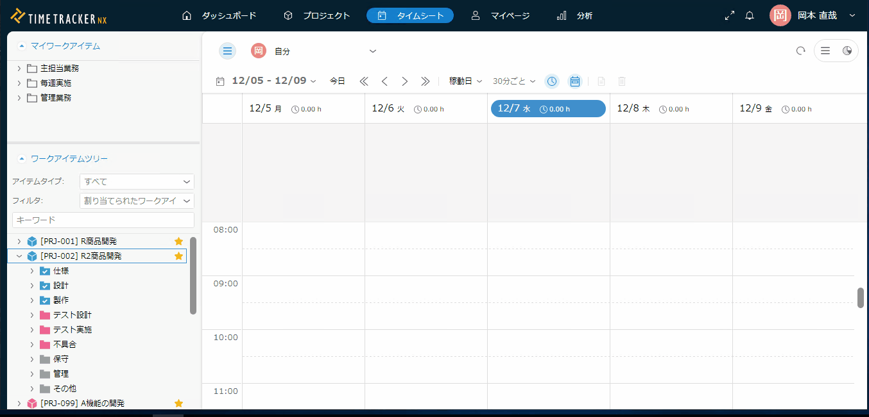The image size is (869, 417).
Task: Click the calendar icon beside the date range
Action: (x=220, y=81)
